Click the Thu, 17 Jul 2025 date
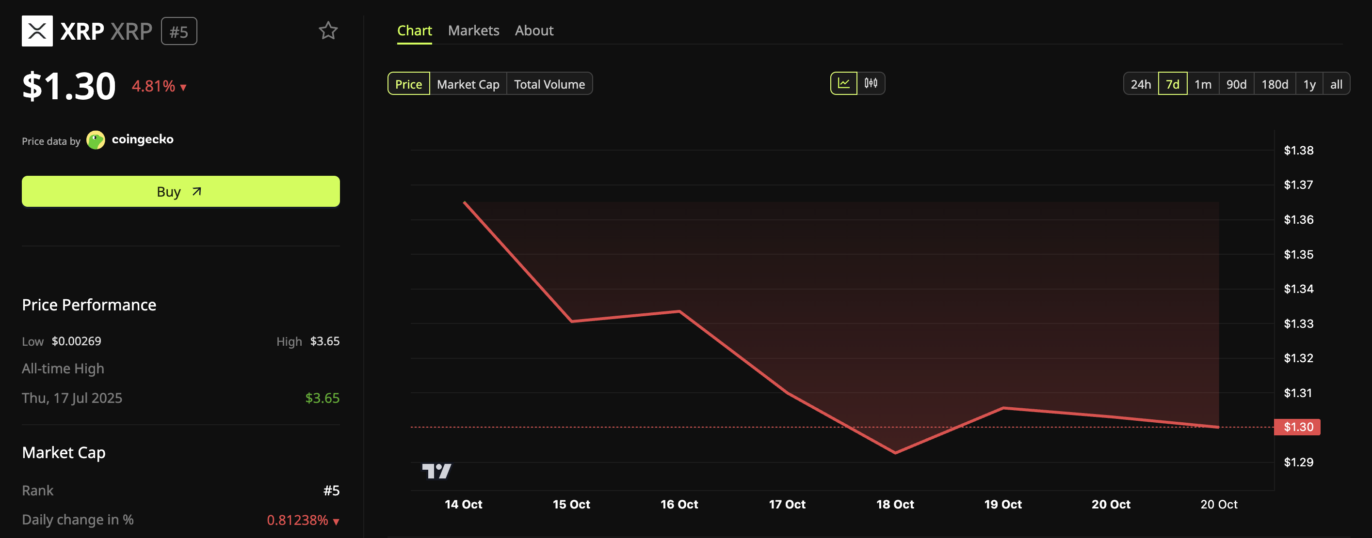Screen dimensions: 1372x538 [72, 398]
